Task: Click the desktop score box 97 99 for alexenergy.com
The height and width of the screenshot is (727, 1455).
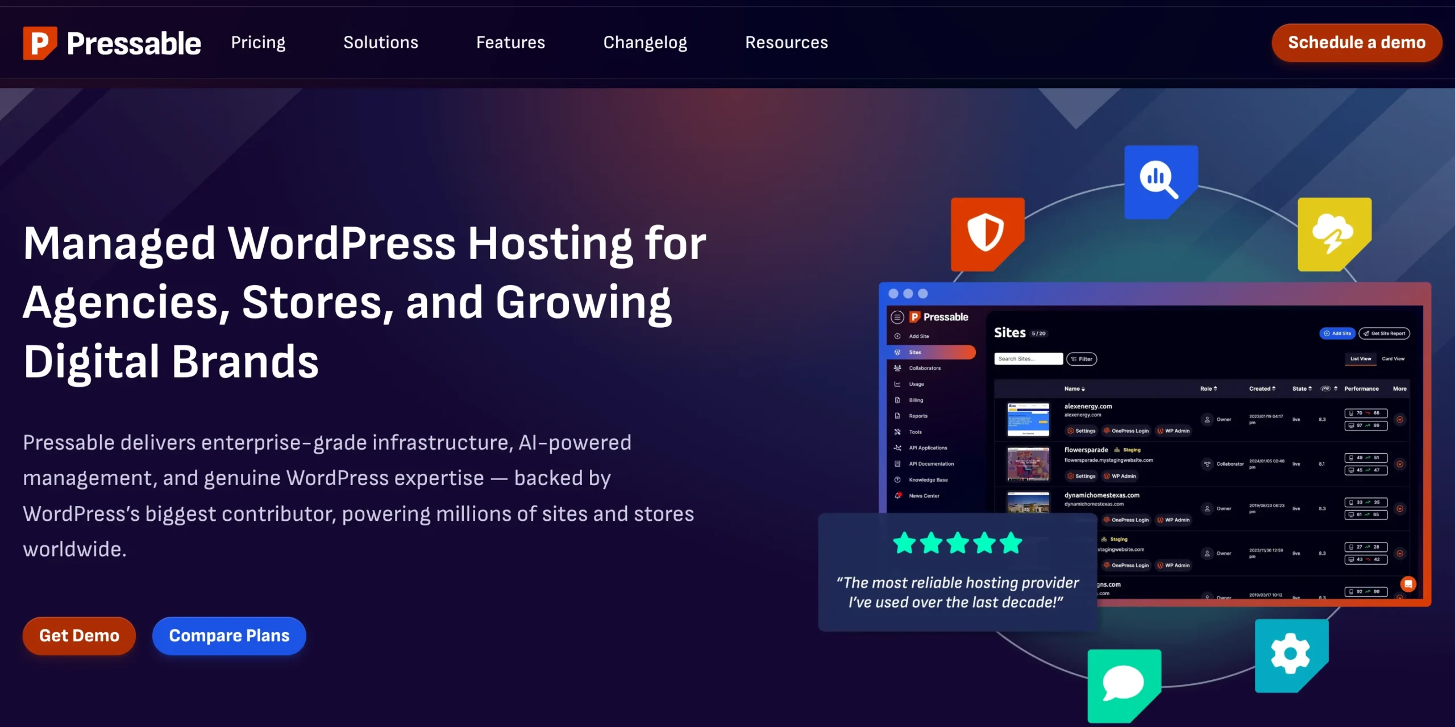Action: (1366, 425)
